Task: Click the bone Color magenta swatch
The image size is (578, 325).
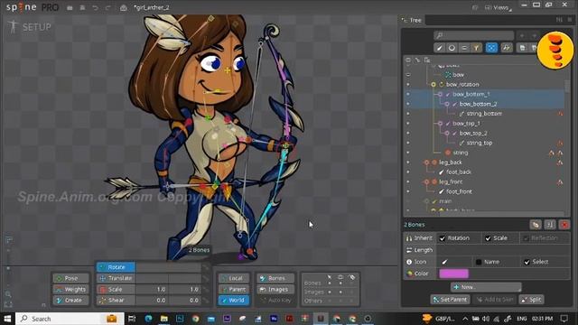Action: click(453, 274)
